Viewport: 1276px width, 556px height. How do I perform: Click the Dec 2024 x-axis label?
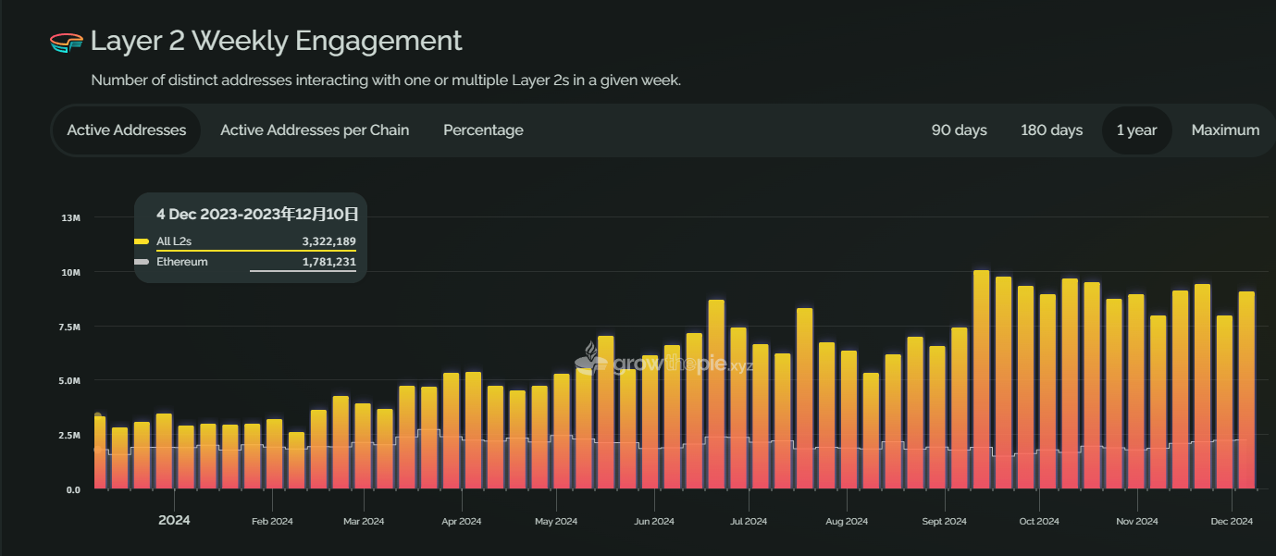click(x=1232, y=522)
